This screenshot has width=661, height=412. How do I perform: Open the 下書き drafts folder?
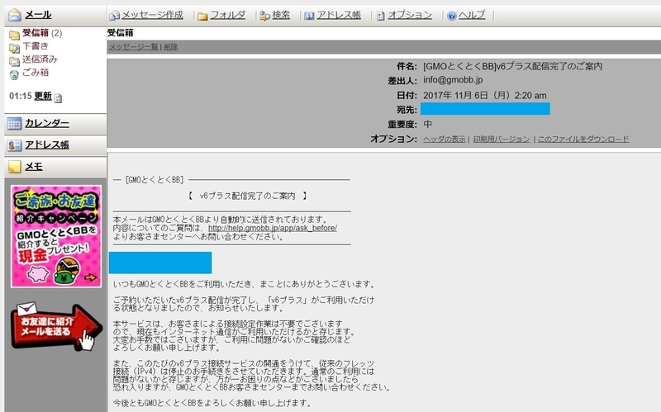coord(36,46)
